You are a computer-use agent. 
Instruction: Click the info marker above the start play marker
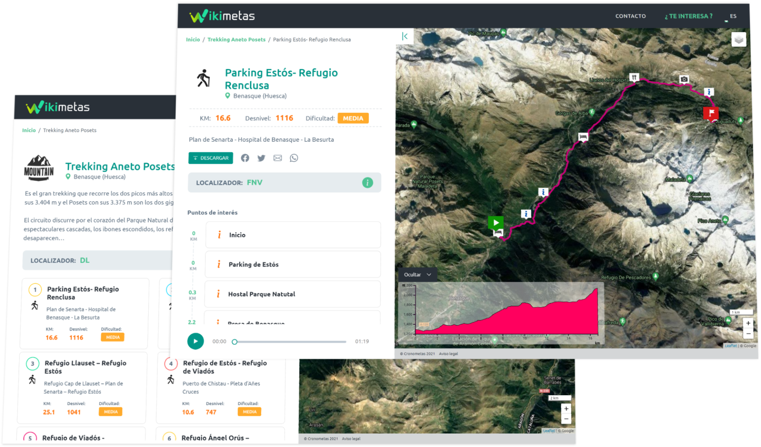click(x=526, y=214)
